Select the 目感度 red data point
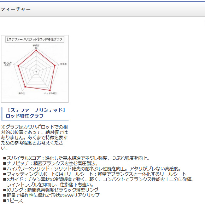This screenshot has width=205, height=204. pyautogui.click(x=55, y=66)
